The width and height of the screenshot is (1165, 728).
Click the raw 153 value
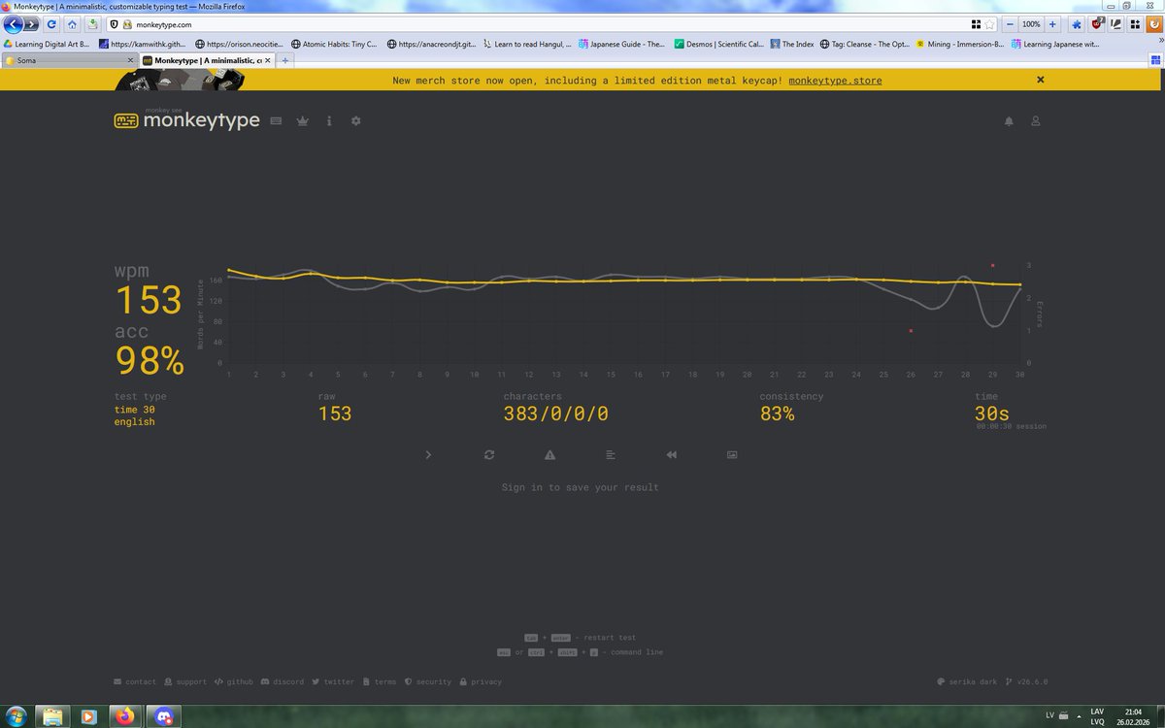(335, 414)
